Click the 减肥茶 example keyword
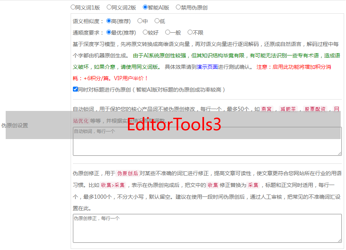The width and height of the screenshot is (346, 250). [x=288, y=109]
